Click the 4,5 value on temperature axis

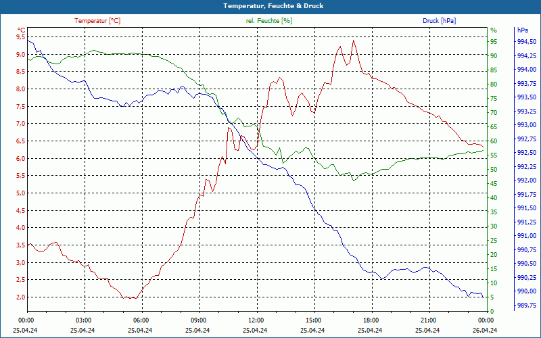(x=21, y=211)
